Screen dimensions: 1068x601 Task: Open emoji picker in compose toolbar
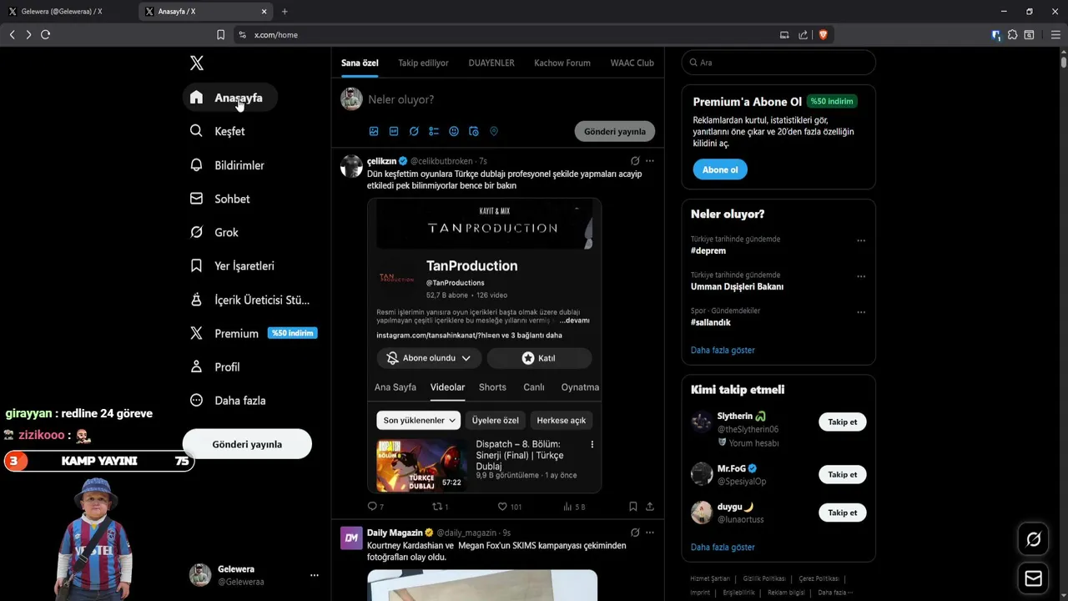pos(454,131)
